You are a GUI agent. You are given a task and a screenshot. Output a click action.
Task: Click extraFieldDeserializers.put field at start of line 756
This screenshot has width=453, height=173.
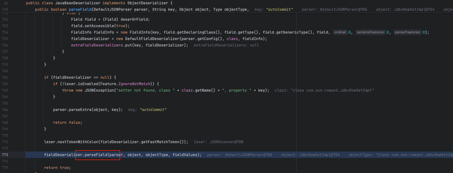[x=97, y=45]
